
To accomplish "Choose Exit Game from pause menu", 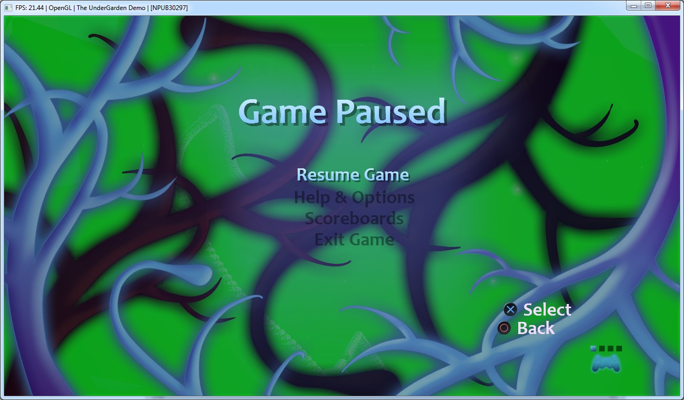I will [x=354, y=240].
